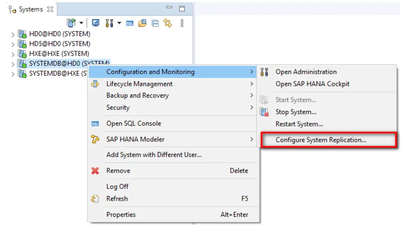Choose Add System with Different User

click(x=172, y=155)
